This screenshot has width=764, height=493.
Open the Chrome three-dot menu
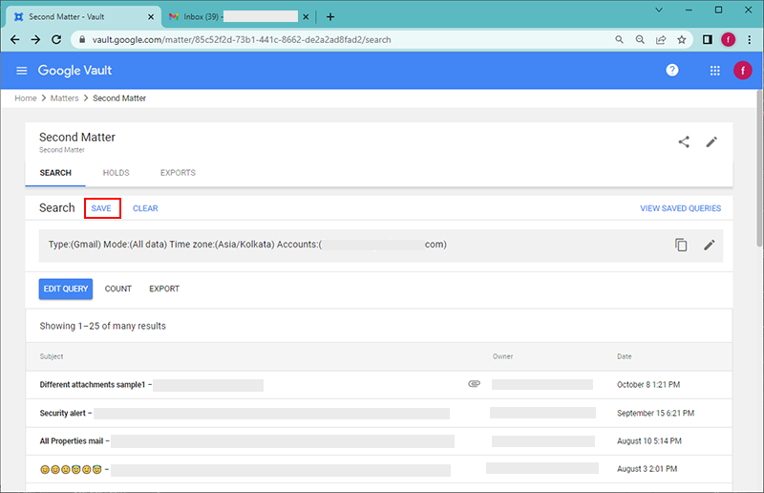pos(750,39)
